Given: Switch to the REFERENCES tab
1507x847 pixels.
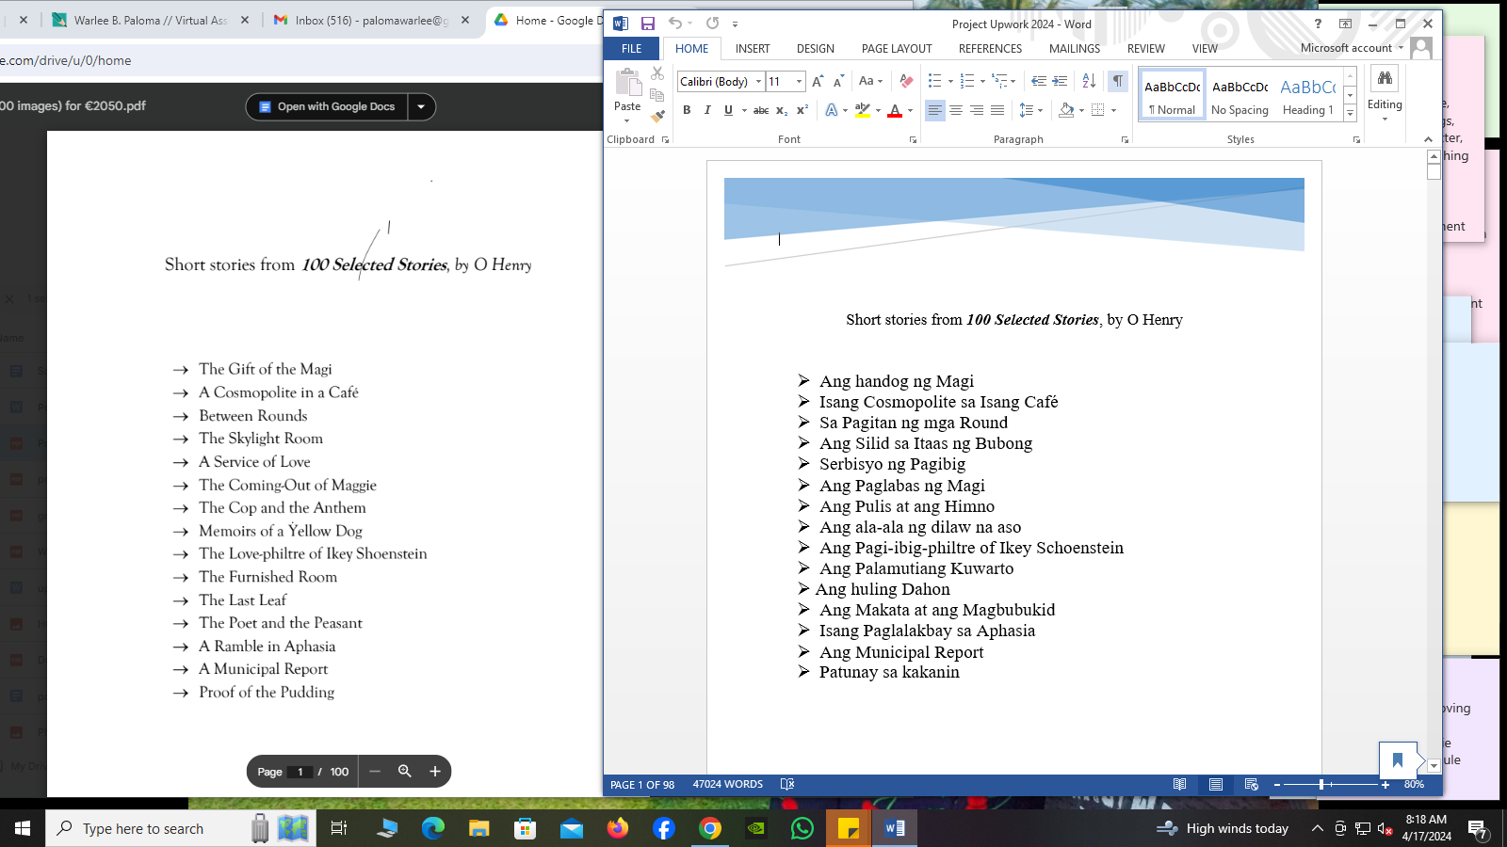Looking at the screenshot, I should point(990,49).
